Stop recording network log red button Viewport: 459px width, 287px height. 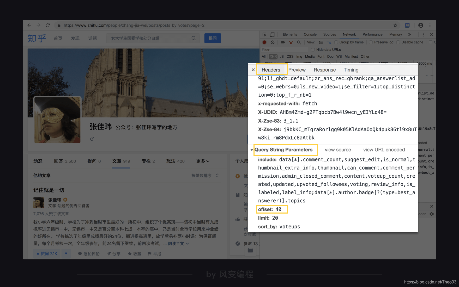coord(264,42)
